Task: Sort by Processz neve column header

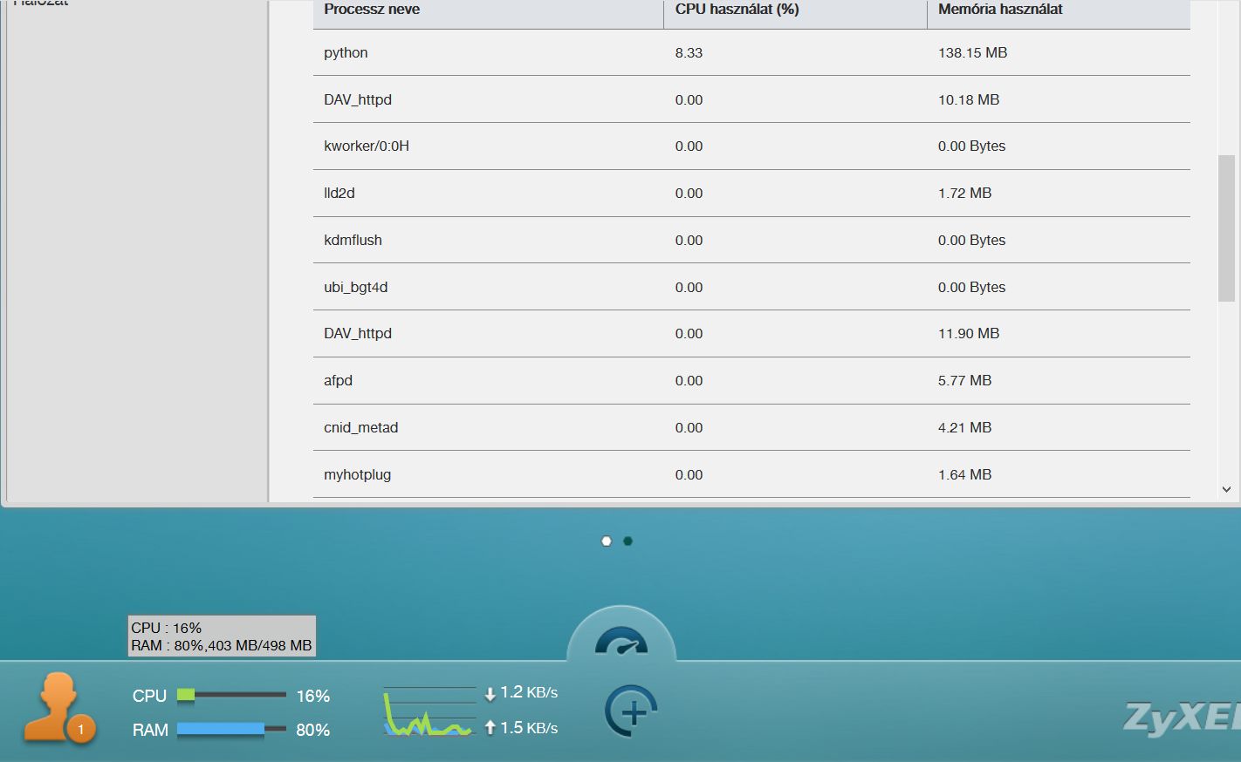Action: click(x=488, y=14)
